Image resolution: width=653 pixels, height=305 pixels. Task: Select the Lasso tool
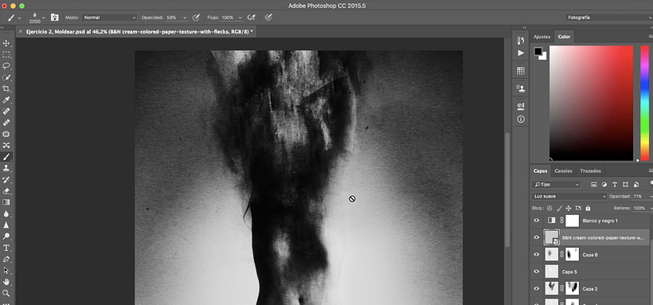click(x=6, y=66)
